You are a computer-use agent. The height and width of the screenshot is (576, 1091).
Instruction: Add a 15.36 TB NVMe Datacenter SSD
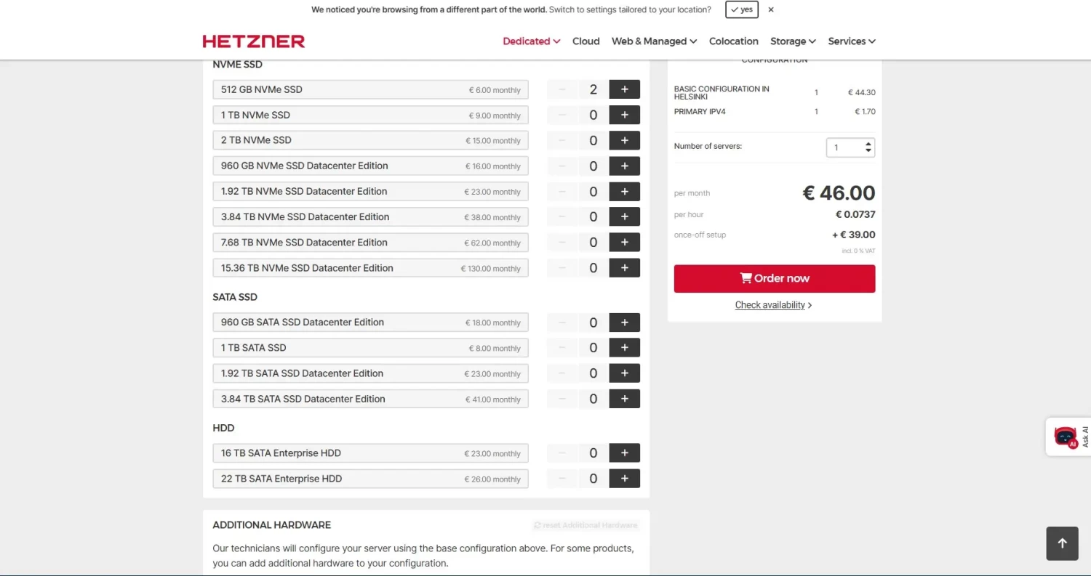pos(624,268)
